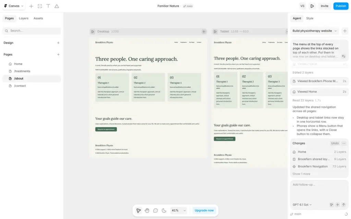The image size is (351, 219).
Task: Send follow-up with the up arrow icon
Action: click(x=343, y=205)
